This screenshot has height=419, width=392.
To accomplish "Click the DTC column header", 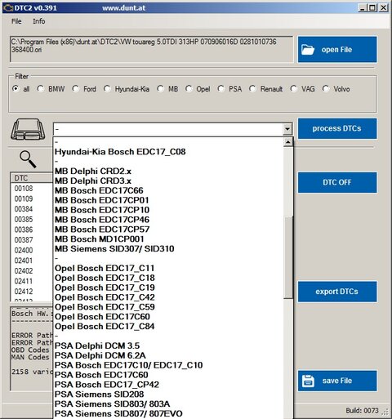I will tap(31, 178).
